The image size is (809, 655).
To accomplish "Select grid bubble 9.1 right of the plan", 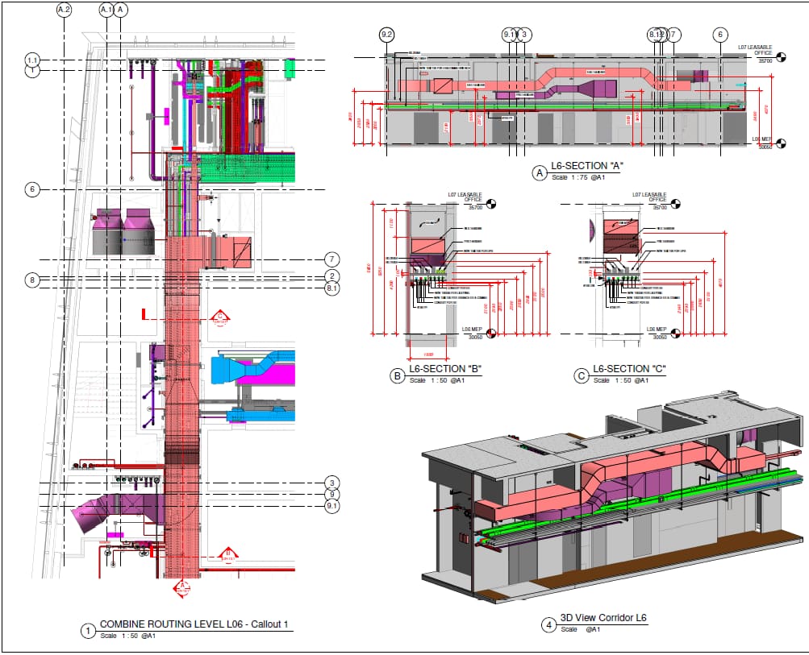I will 332,506.
